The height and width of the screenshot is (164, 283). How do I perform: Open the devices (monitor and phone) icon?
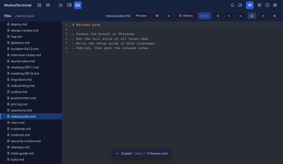tap(240, 5)
